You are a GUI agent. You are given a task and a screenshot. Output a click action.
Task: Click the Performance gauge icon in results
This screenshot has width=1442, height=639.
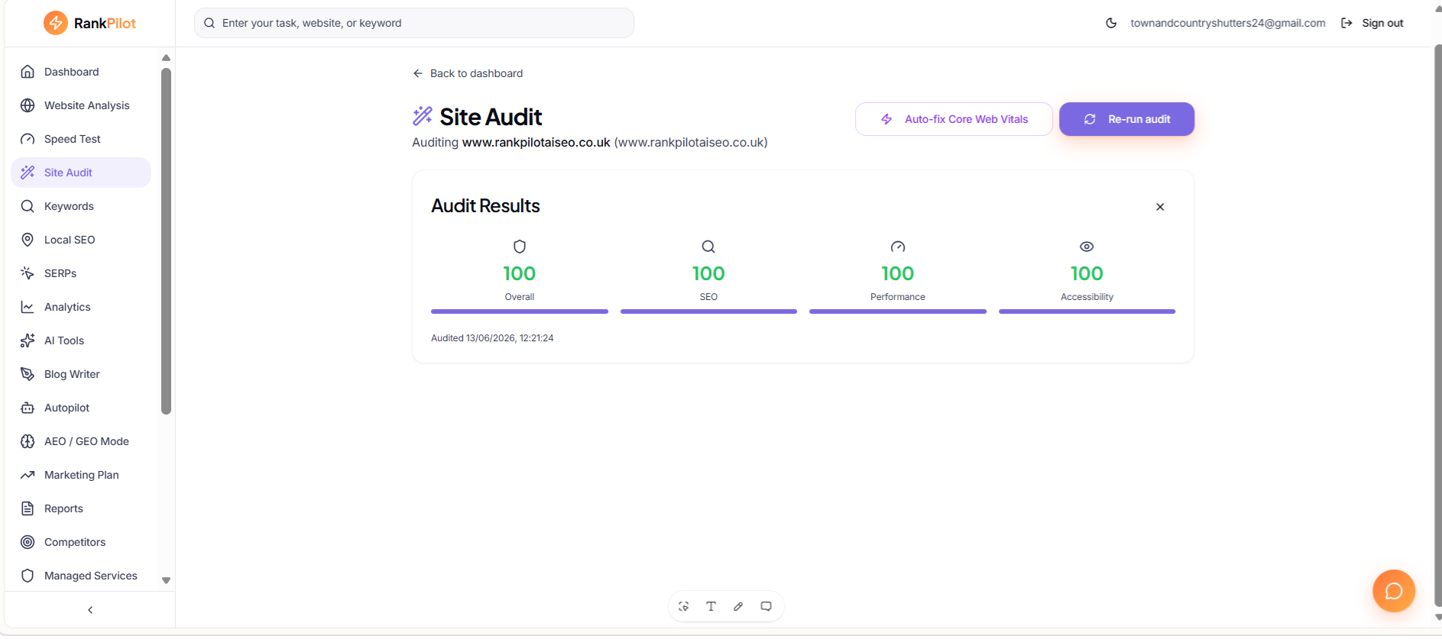898,247
